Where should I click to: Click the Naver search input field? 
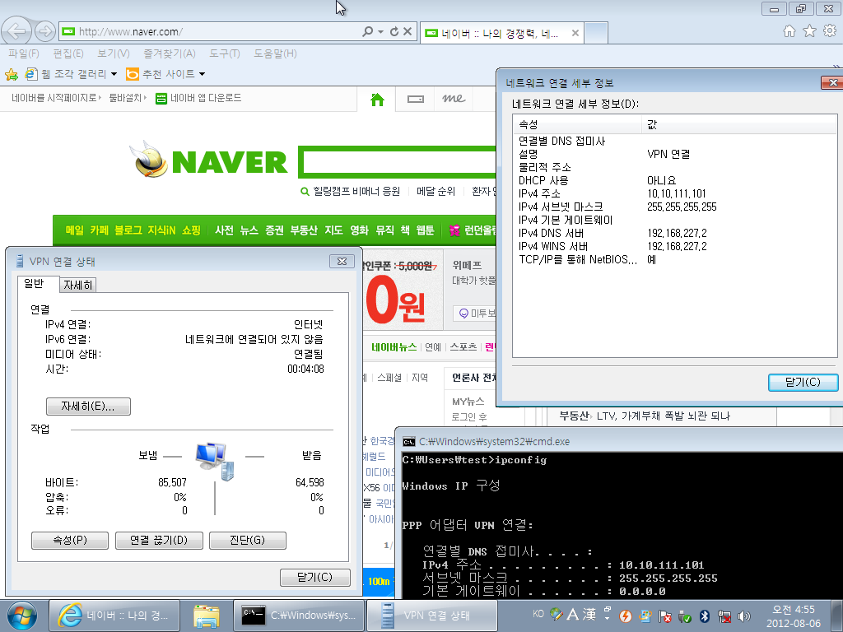(399, 162)
